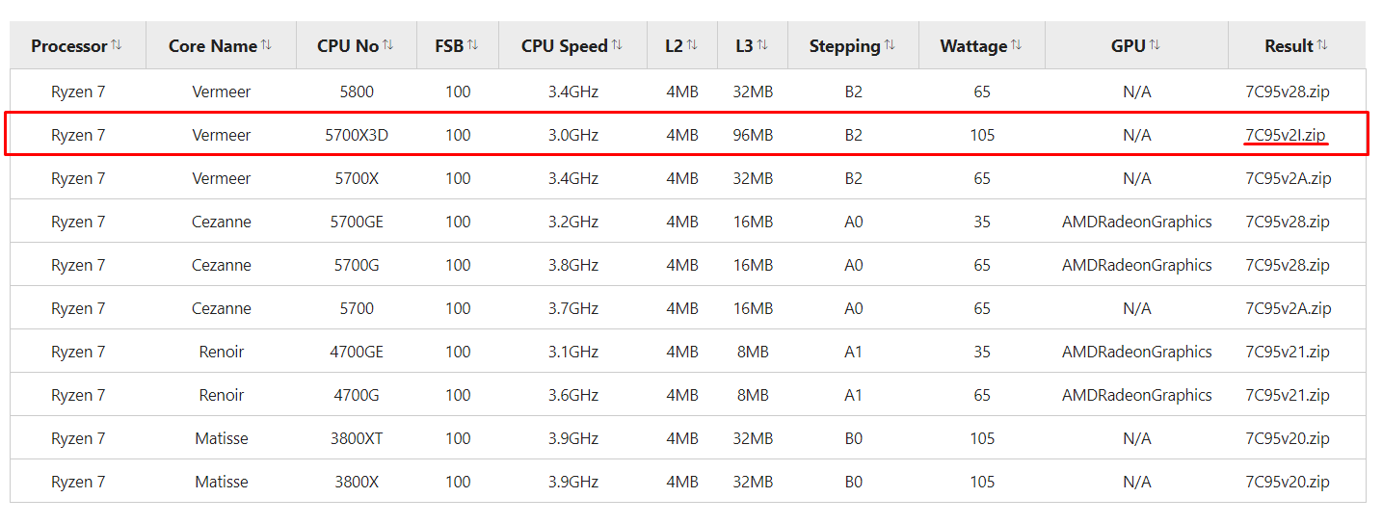This screenshot has height=524, width=1382.
Task: Open 7C95v28.zip for 5700GE row
Action: [1288, 222]
